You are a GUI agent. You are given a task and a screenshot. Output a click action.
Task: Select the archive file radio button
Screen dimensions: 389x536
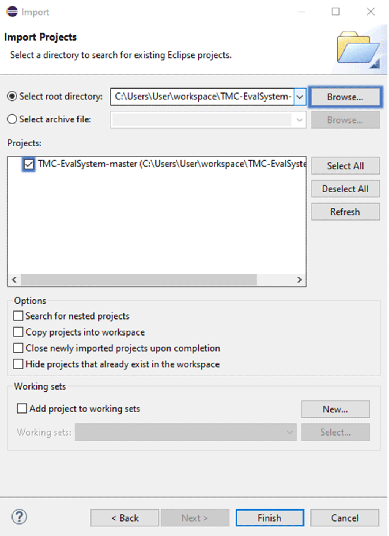tap(12, 119)
